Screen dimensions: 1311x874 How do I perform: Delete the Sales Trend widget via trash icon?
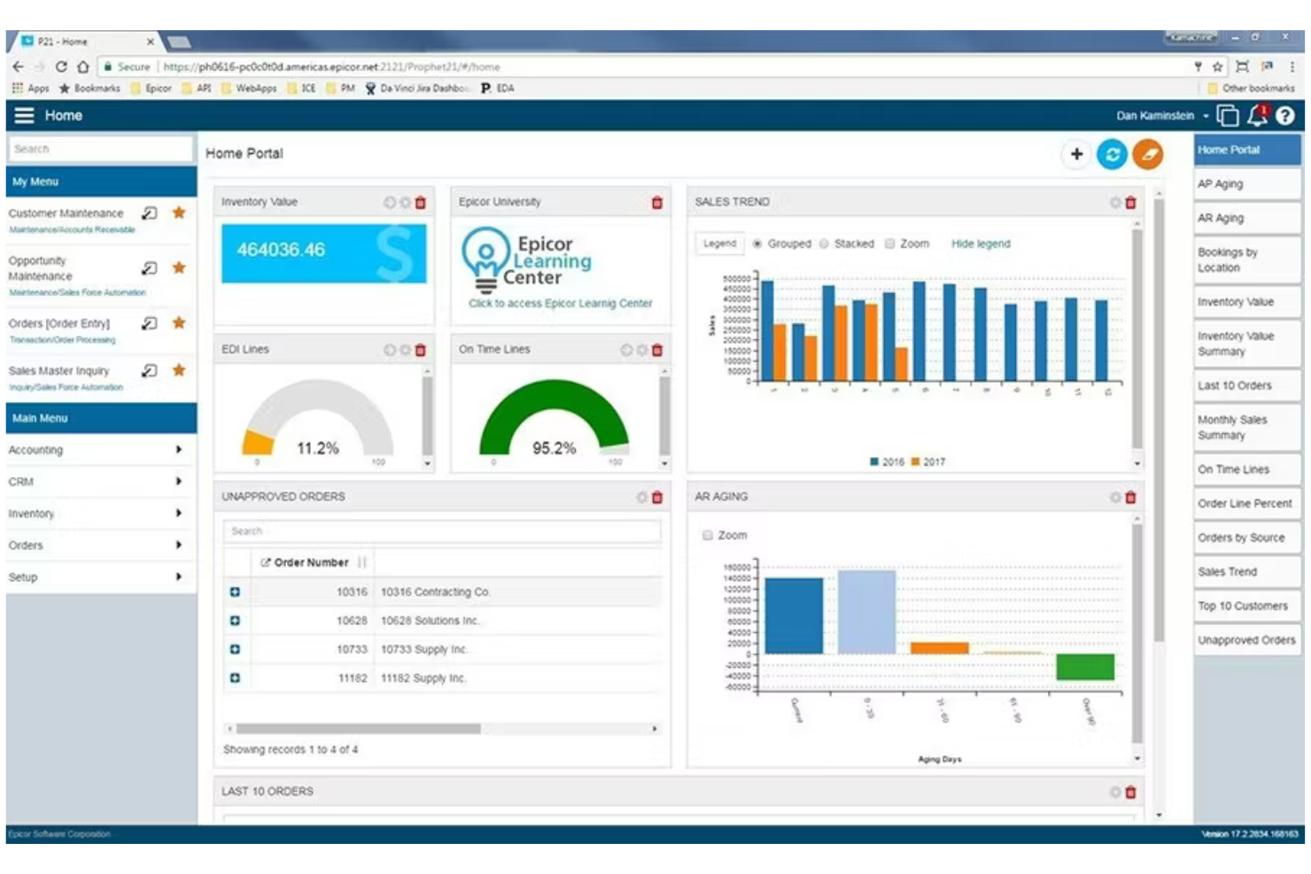point(1130,202)
